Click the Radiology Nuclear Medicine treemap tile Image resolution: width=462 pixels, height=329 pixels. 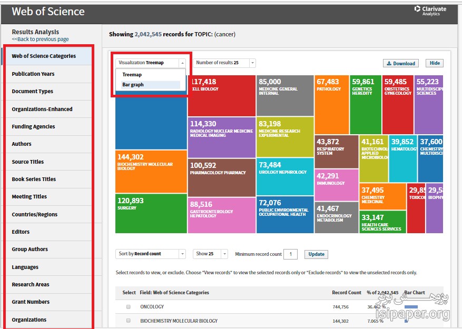[x=222, y=137]
